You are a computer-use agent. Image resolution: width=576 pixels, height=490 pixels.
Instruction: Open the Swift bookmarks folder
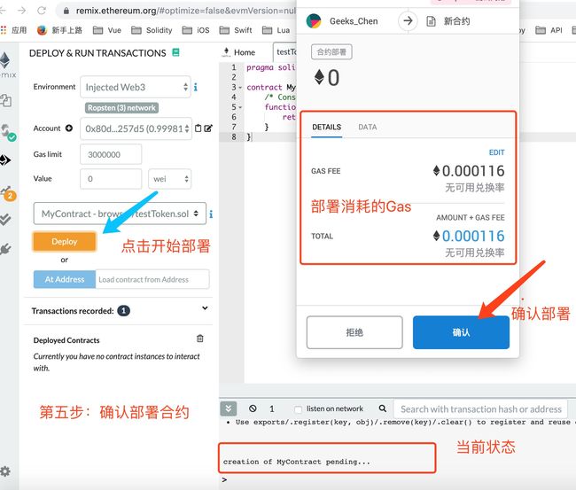(x=236, y=30)
